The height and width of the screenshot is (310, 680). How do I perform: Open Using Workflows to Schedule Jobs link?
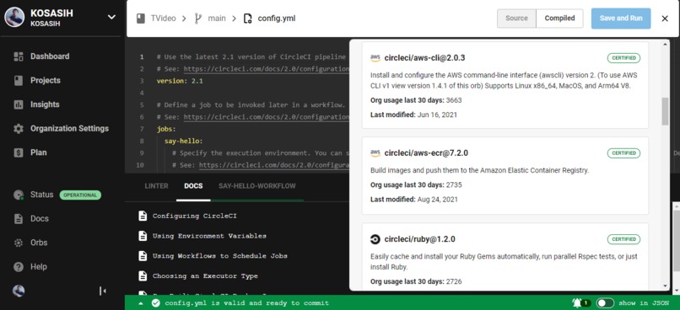tap(220, 256)
